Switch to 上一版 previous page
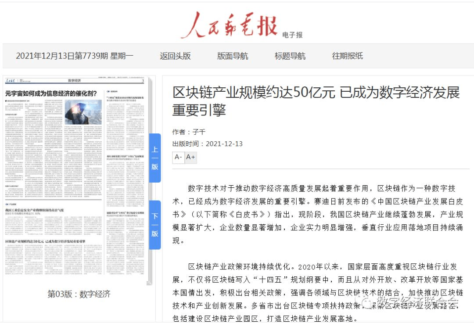 154,157
